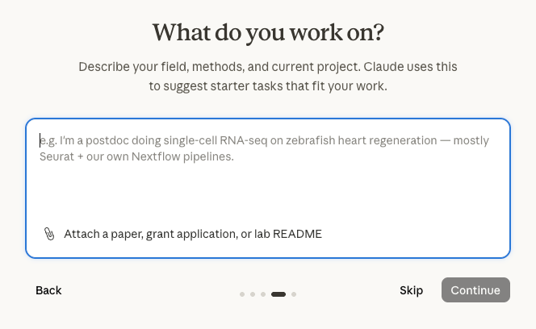Select the first pagination dot
536x329 pixels.
[x=242, y=294]
